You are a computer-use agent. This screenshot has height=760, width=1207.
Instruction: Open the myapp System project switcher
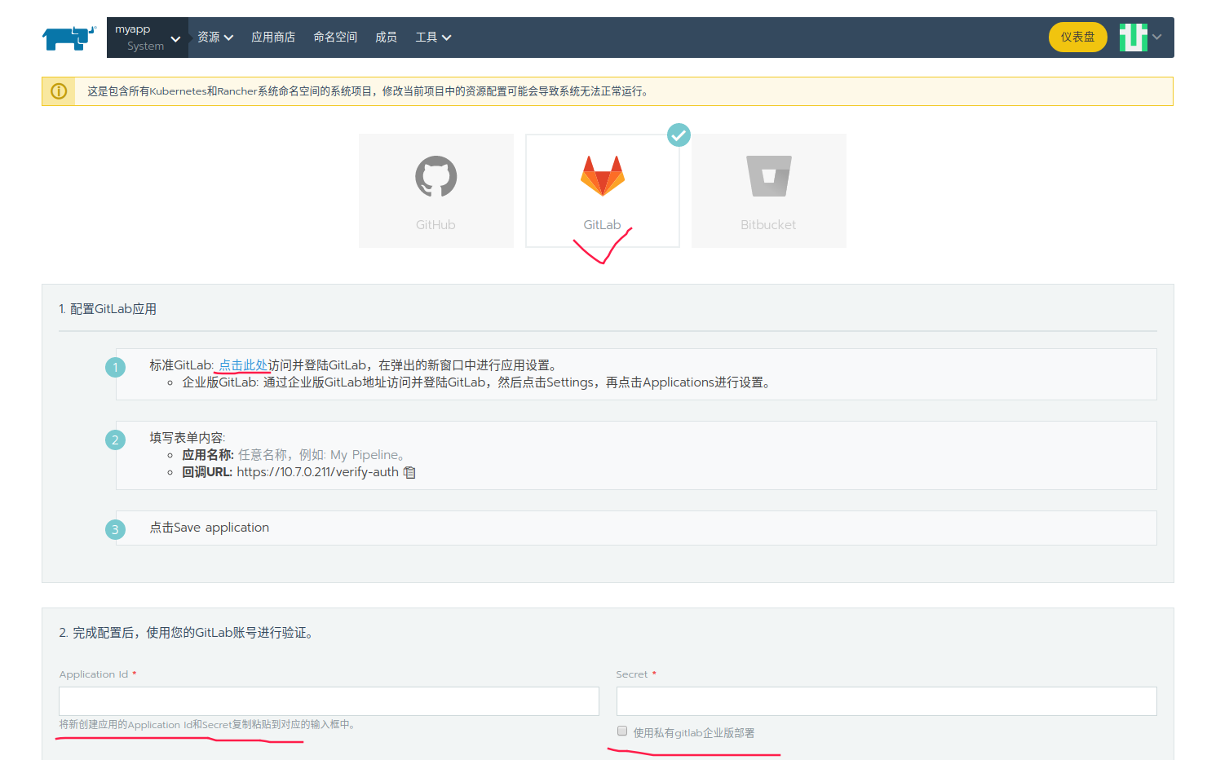tap(148, 38)
